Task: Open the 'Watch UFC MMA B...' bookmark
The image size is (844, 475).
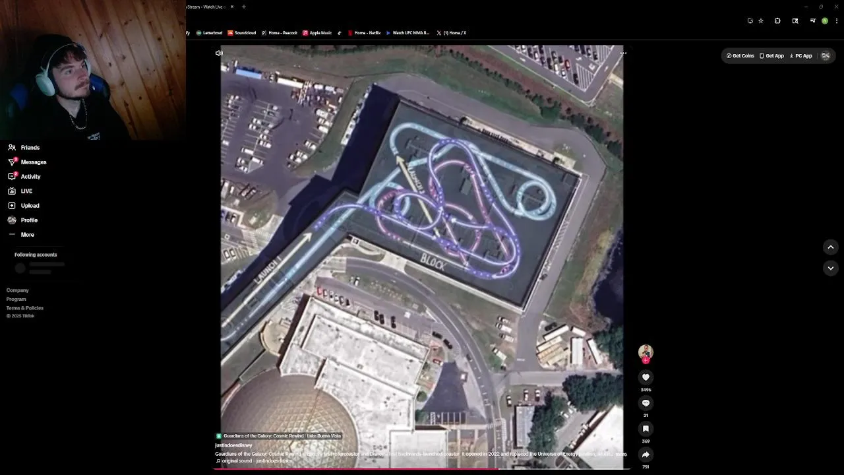Action: [407, 33]
